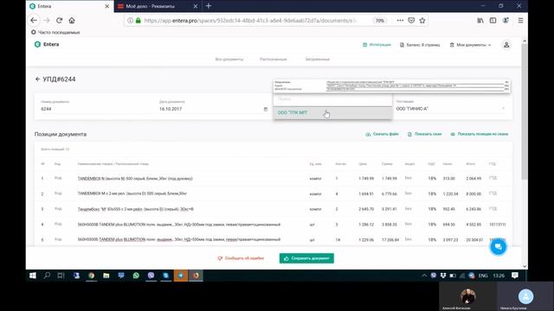Screen dimensions: 554x311
Task: Bookmark this page with the star
Action: coord(422,21)
